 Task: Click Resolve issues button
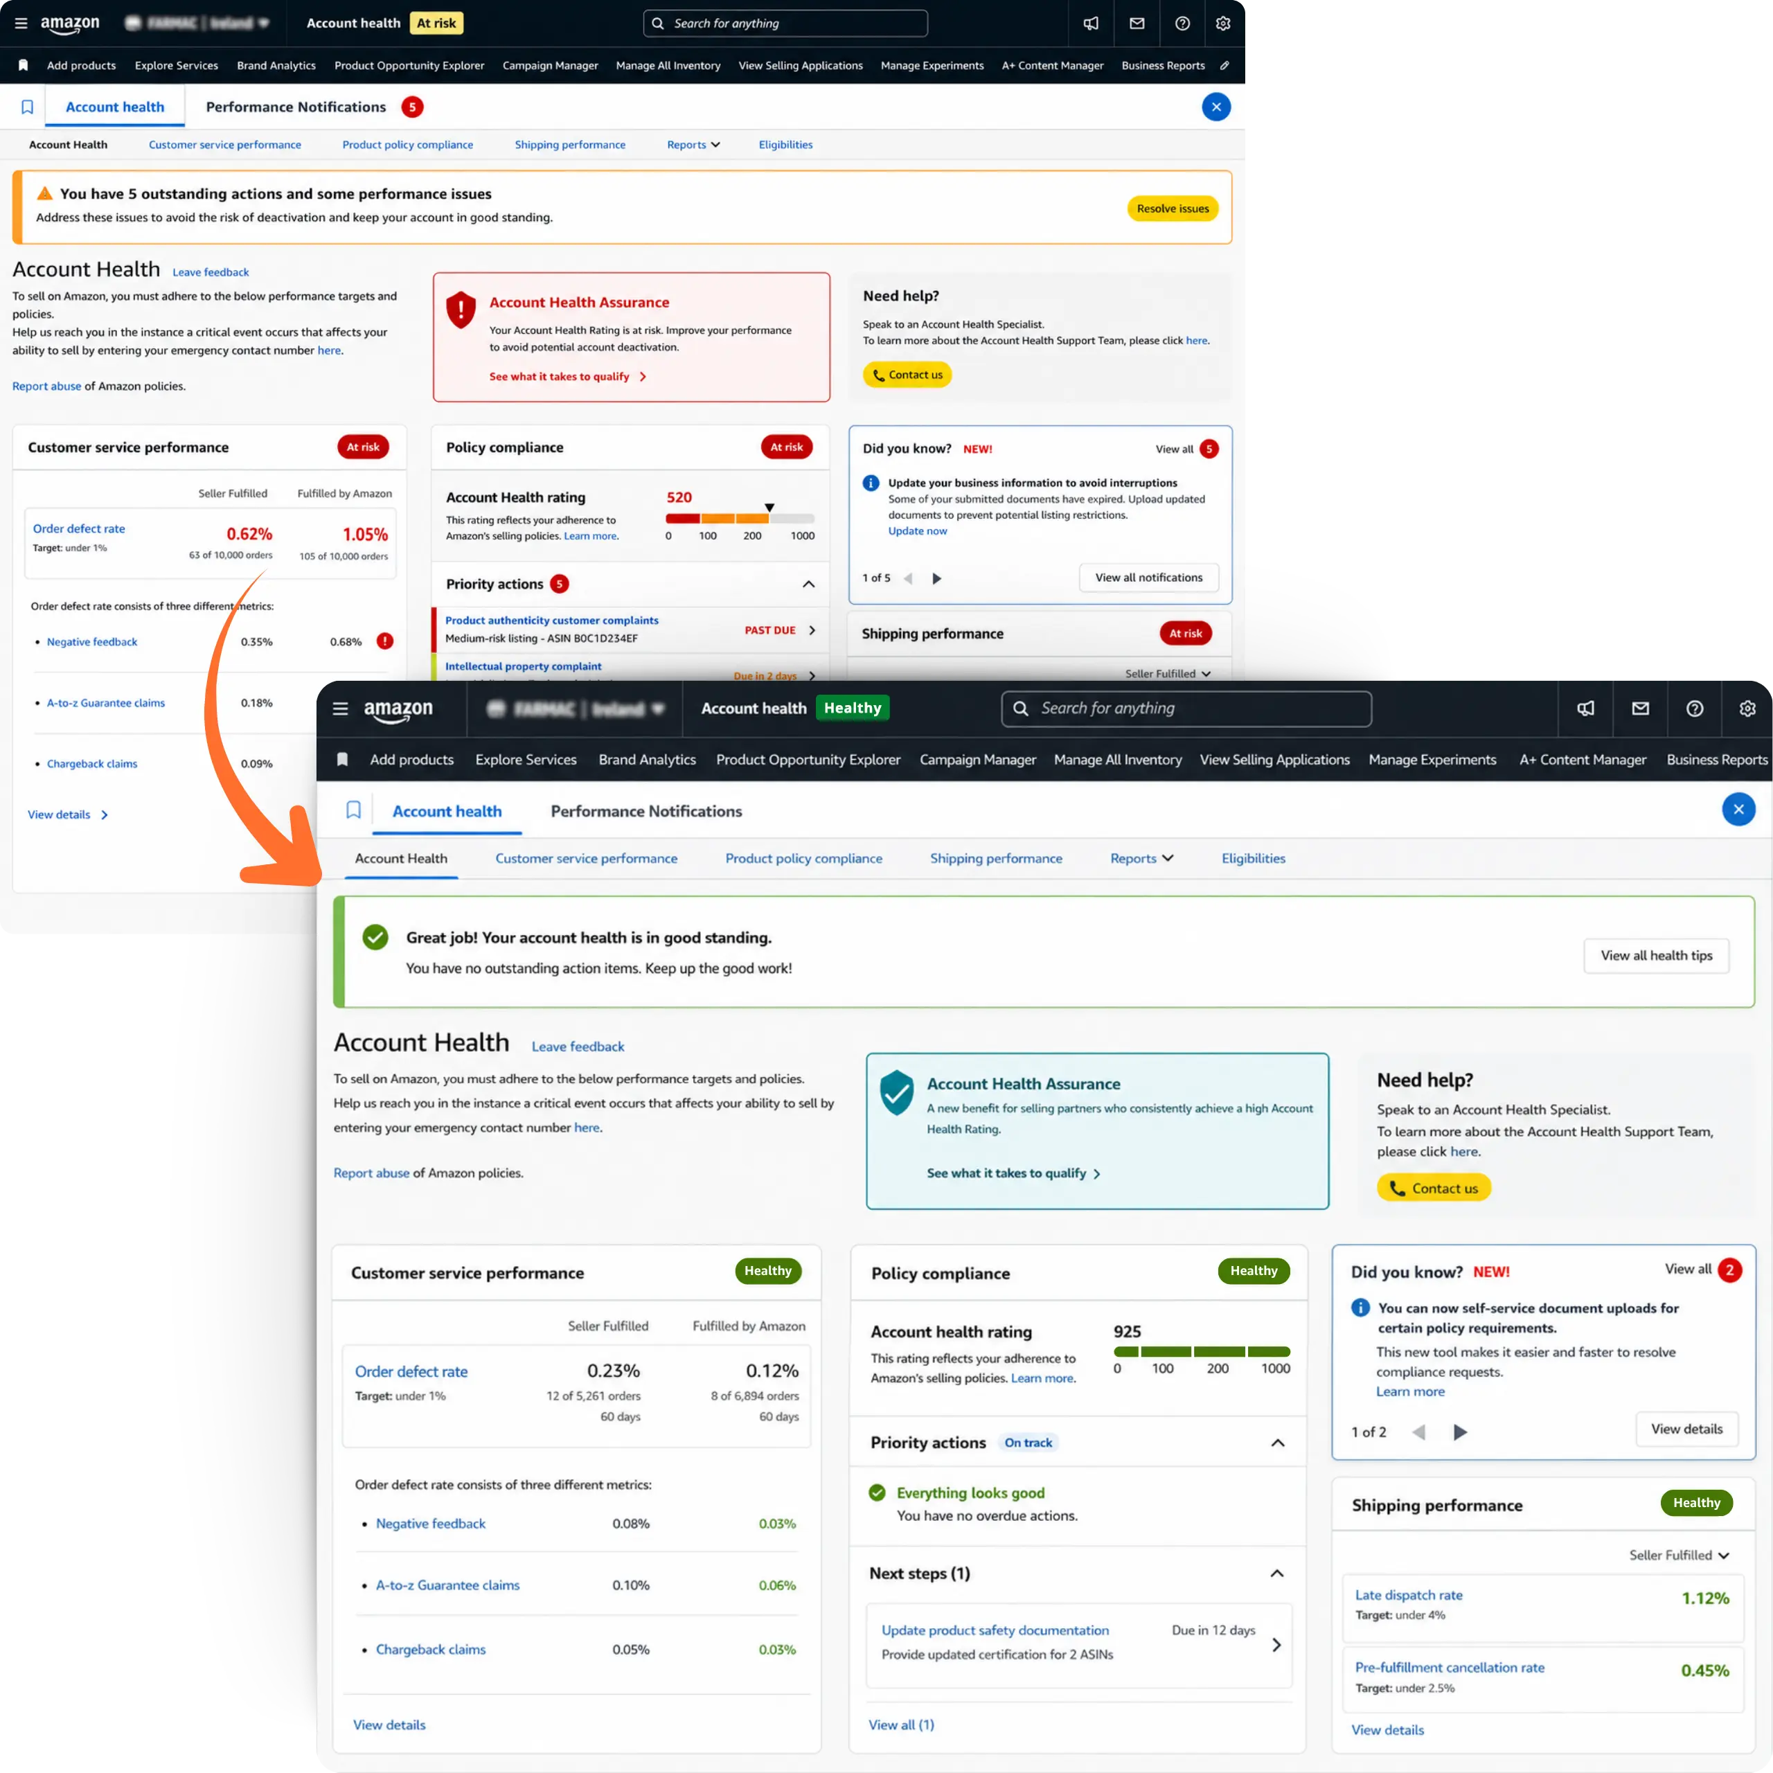[x=1173, y=208]
